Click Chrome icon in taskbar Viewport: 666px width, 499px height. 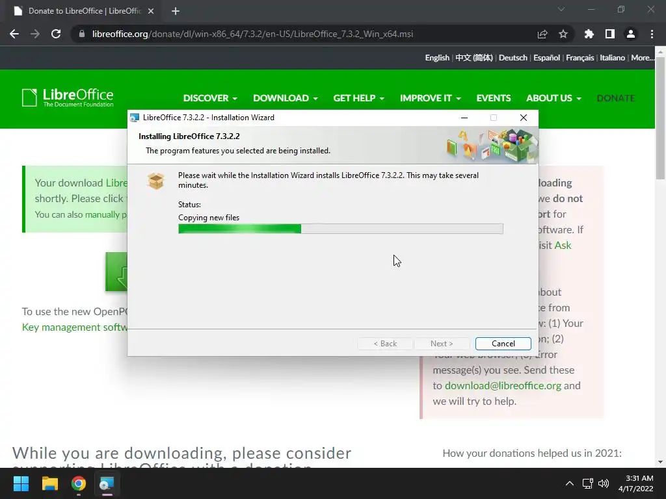79,483
